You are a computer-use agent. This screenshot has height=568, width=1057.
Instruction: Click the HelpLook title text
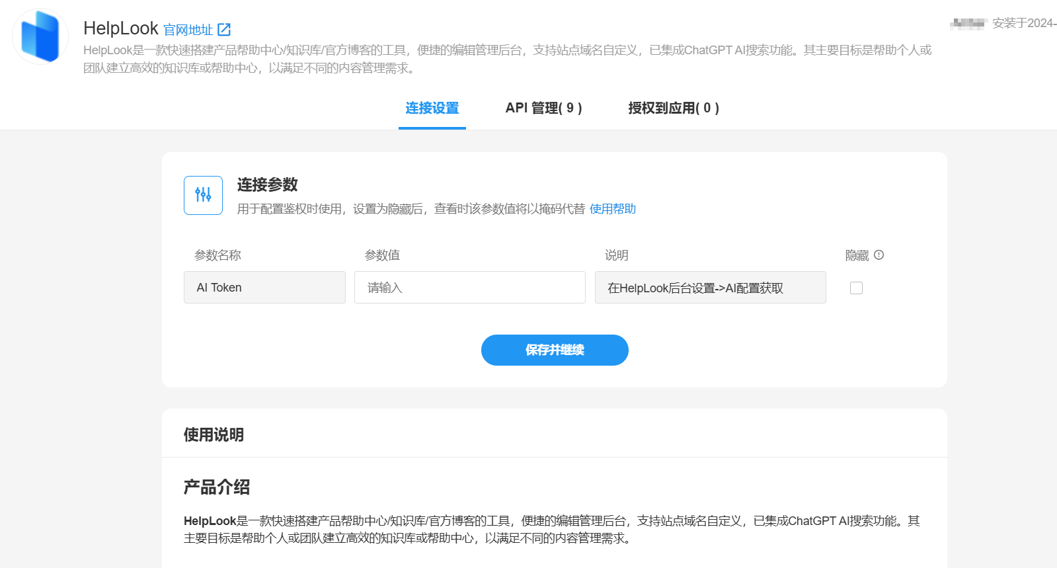(x=121, y=28)
